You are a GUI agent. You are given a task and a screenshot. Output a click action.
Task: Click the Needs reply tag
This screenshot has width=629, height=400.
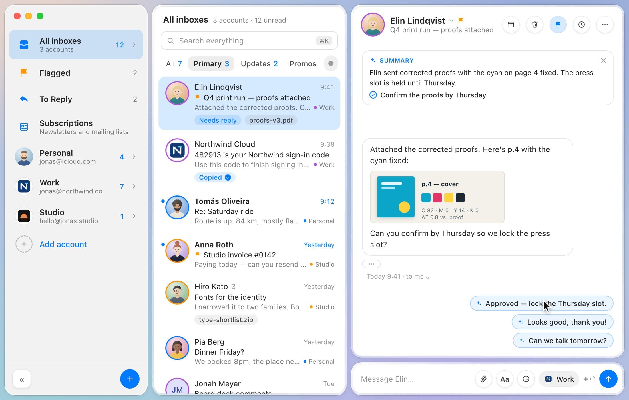pyautogui.click(x=218, y=120)
